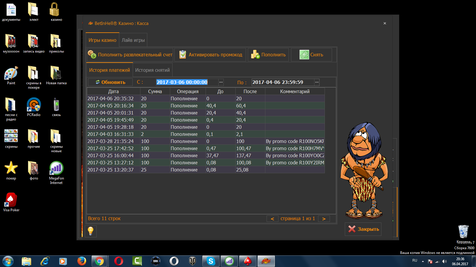Select the История платежей tab
The width and height of the screenshot is (476, 267).
[109, 70]
